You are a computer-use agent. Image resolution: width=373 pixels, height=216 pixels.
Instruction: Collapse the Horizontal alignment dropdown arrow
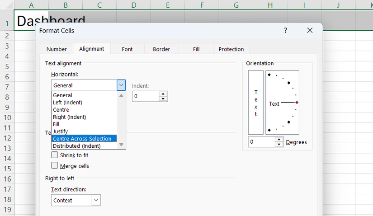tap(121, 85)
